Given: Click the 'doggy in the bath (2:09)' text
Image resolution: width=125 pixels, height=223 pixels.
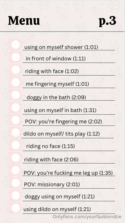Looking at the screenshot, I should coord(56,98).
